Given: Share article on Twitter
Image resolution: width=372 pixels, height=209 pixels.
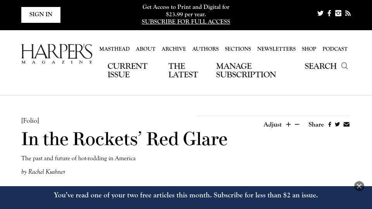Looking at the screenshot, I should point(337,124).
